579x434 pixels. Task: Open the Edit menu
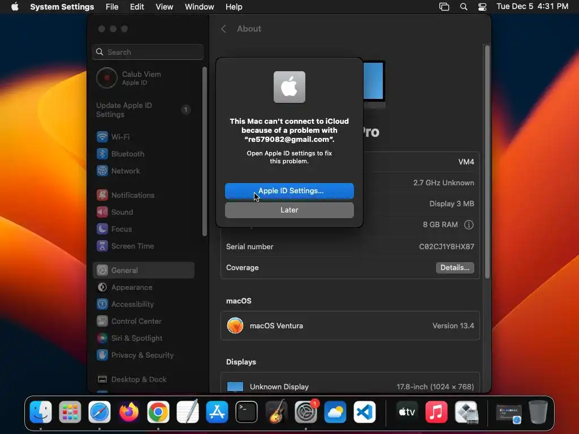137,7
